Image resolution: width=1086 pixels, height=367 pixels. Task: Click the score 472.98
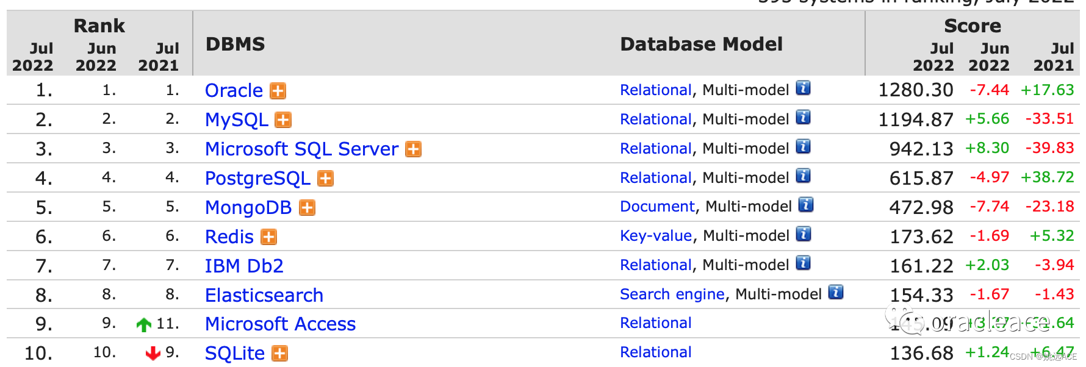tap(921, 207)
